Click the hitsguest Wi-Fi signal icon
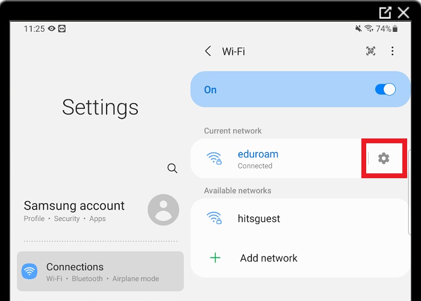The width and height of the screenshot is (421, 301). (x=214, y=219)
